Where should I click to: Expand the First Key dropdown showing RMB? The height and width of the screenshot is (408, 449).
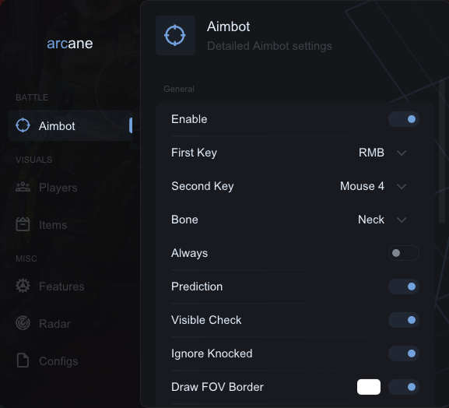pyautogui.click(x=382, y=153)
